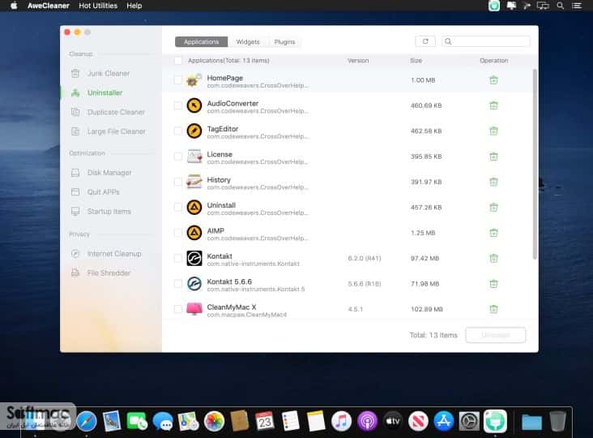Click the trash icon for CleanMyMac X

(x=493, y=309)
